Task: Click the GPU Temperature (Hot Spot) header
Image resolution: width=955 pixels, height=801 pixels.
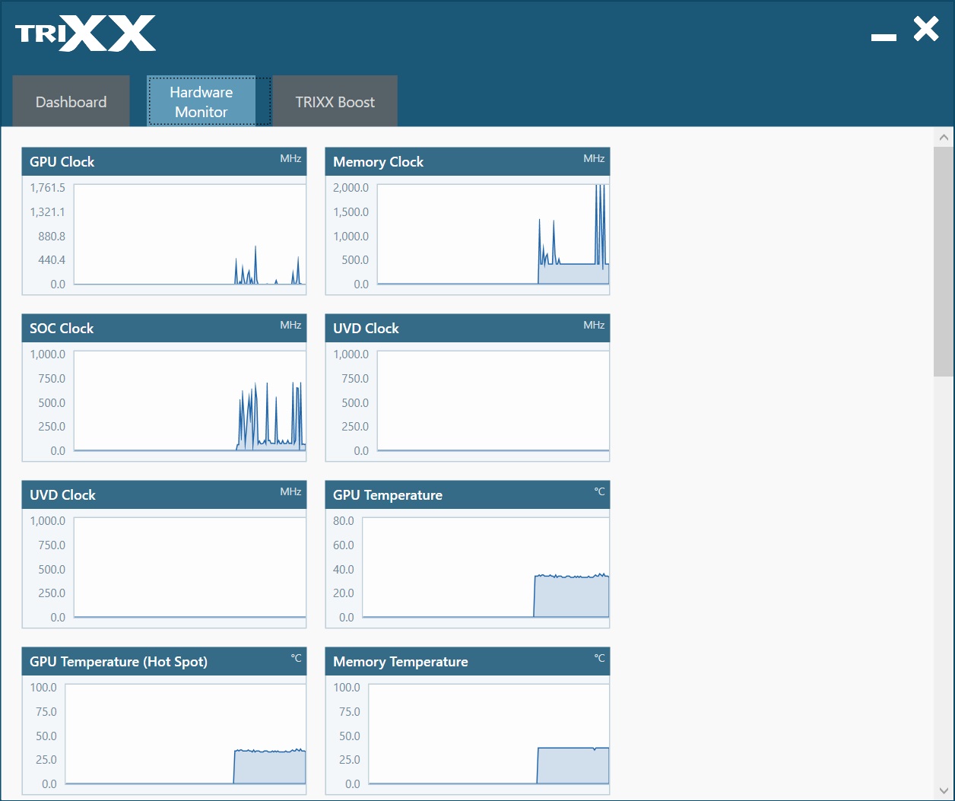Action: pos(164,661)
